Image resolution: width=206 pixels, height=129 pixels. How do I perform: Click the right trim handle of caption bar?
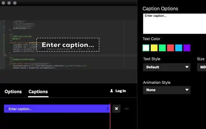point(107,109)
